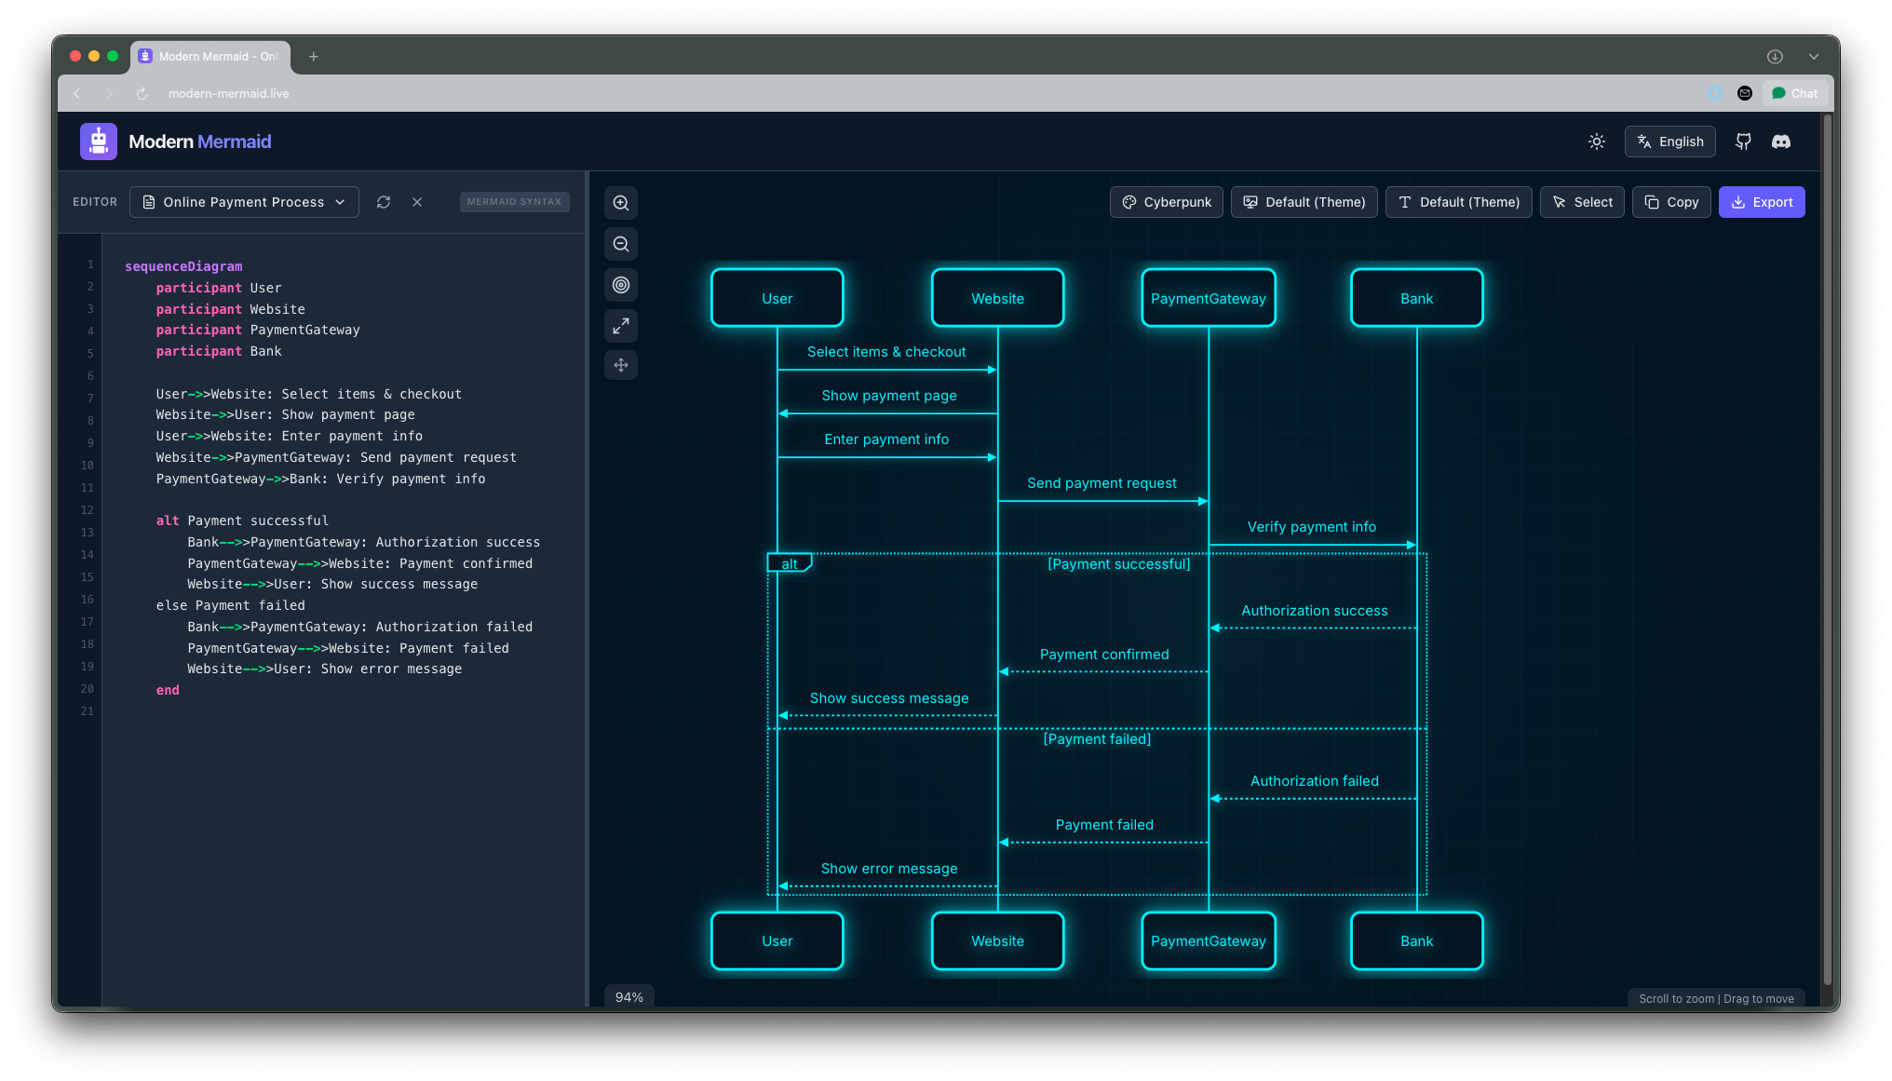Click the browser reload icon

tap(142, 93)
